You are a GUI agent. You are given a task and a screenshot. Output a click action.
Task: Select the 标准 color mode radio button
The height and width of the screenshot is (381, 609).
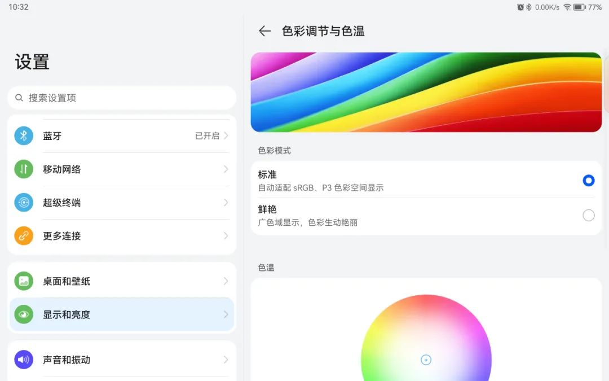tap(589, 180)
